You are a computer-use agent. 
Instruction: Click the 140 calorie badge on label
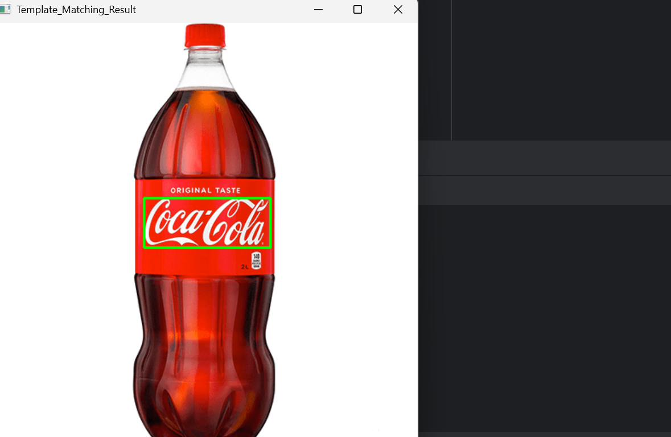256,260
